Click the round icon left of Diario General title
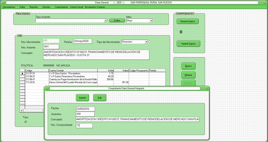This screenshot has height=142, width=268. [3, 3]
